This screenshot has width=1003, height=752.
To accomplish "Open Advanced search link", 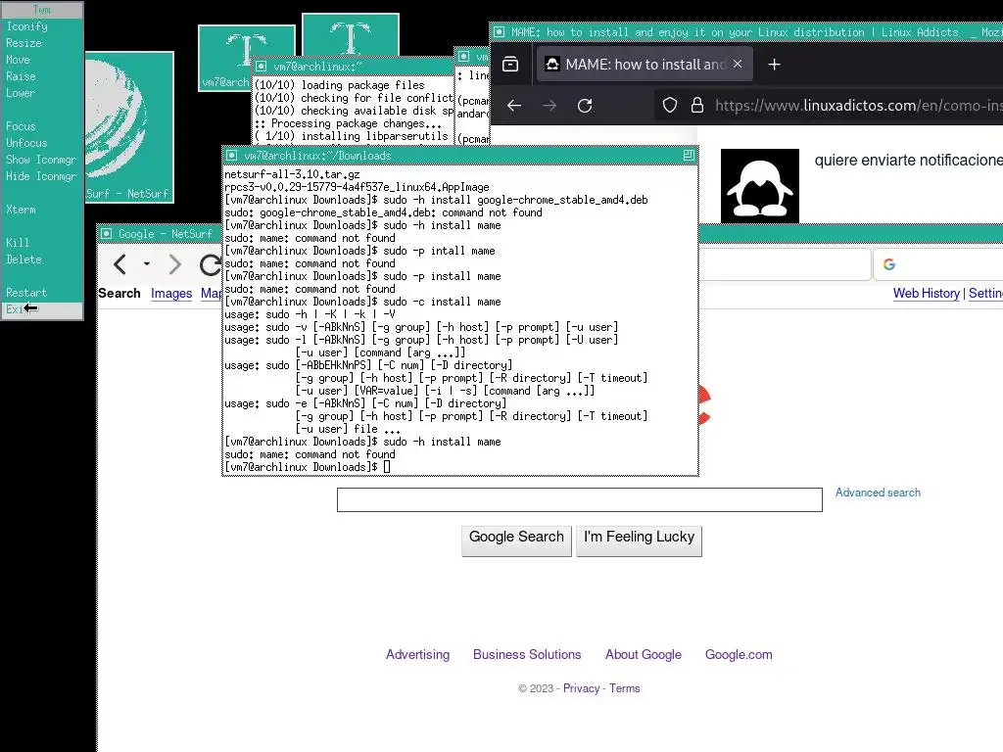I will coord(878,493).
